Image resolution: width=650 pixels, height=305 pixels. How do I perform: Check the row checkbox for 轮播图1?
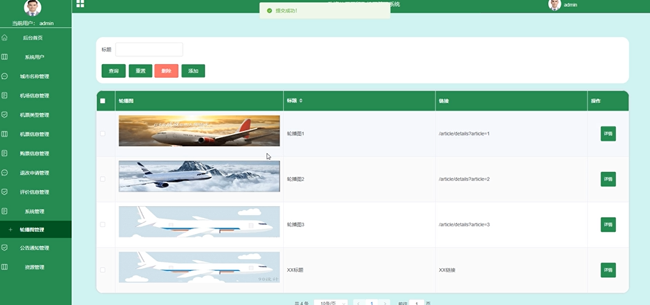click(103, 134)
